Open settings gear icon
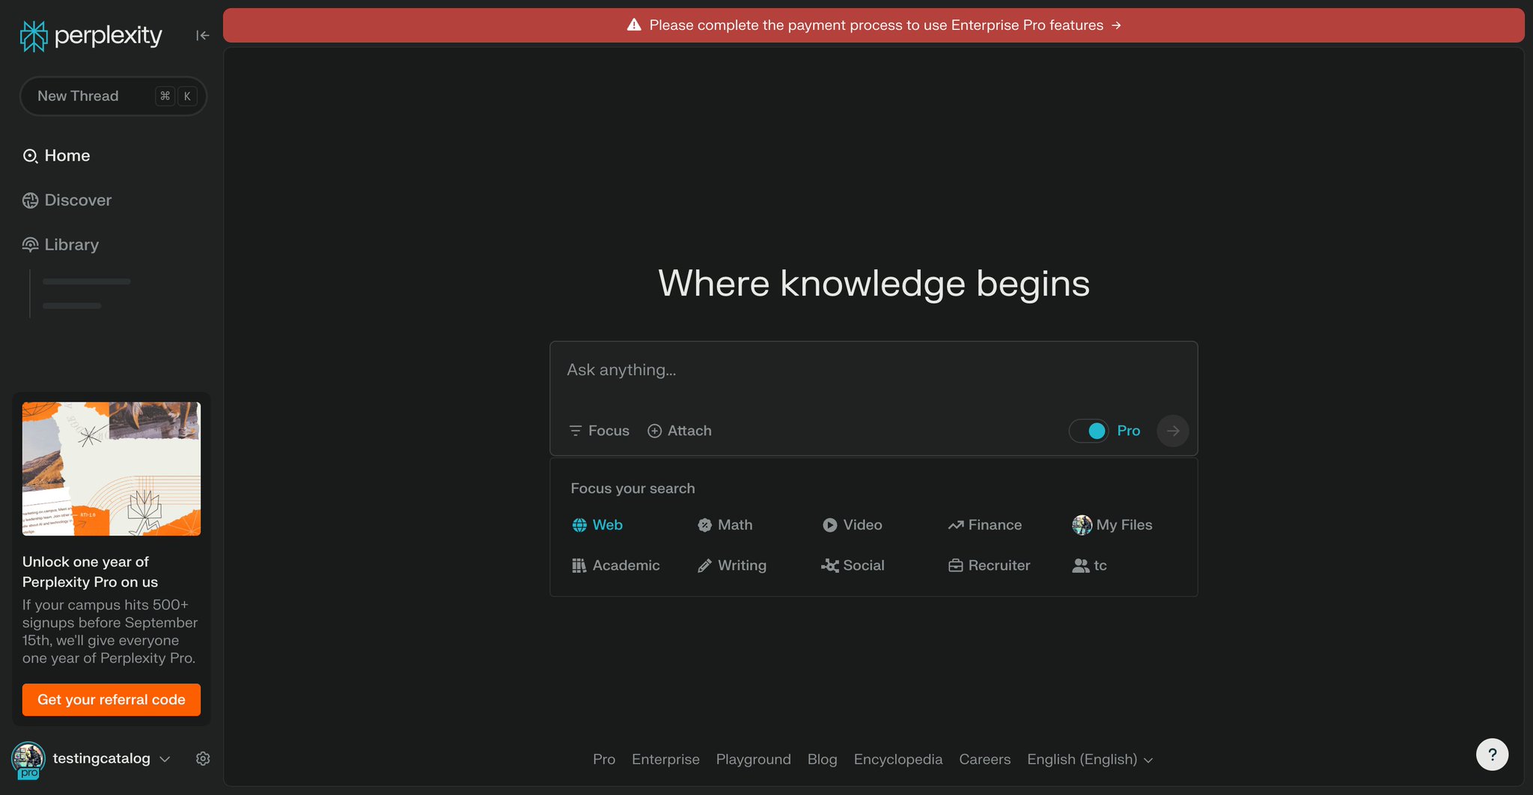 click(x=203, y=758)
